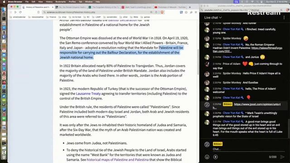
Task: Close the History of Palestine tab
Action: (x=53, y=7)
